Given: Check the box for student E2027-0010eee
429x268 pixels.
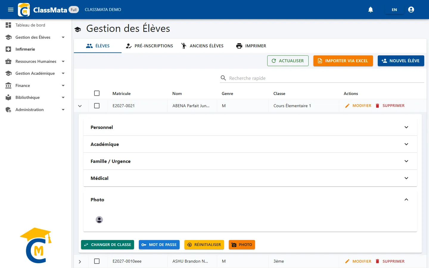Looking at the screenshot, I should [97, 261].
